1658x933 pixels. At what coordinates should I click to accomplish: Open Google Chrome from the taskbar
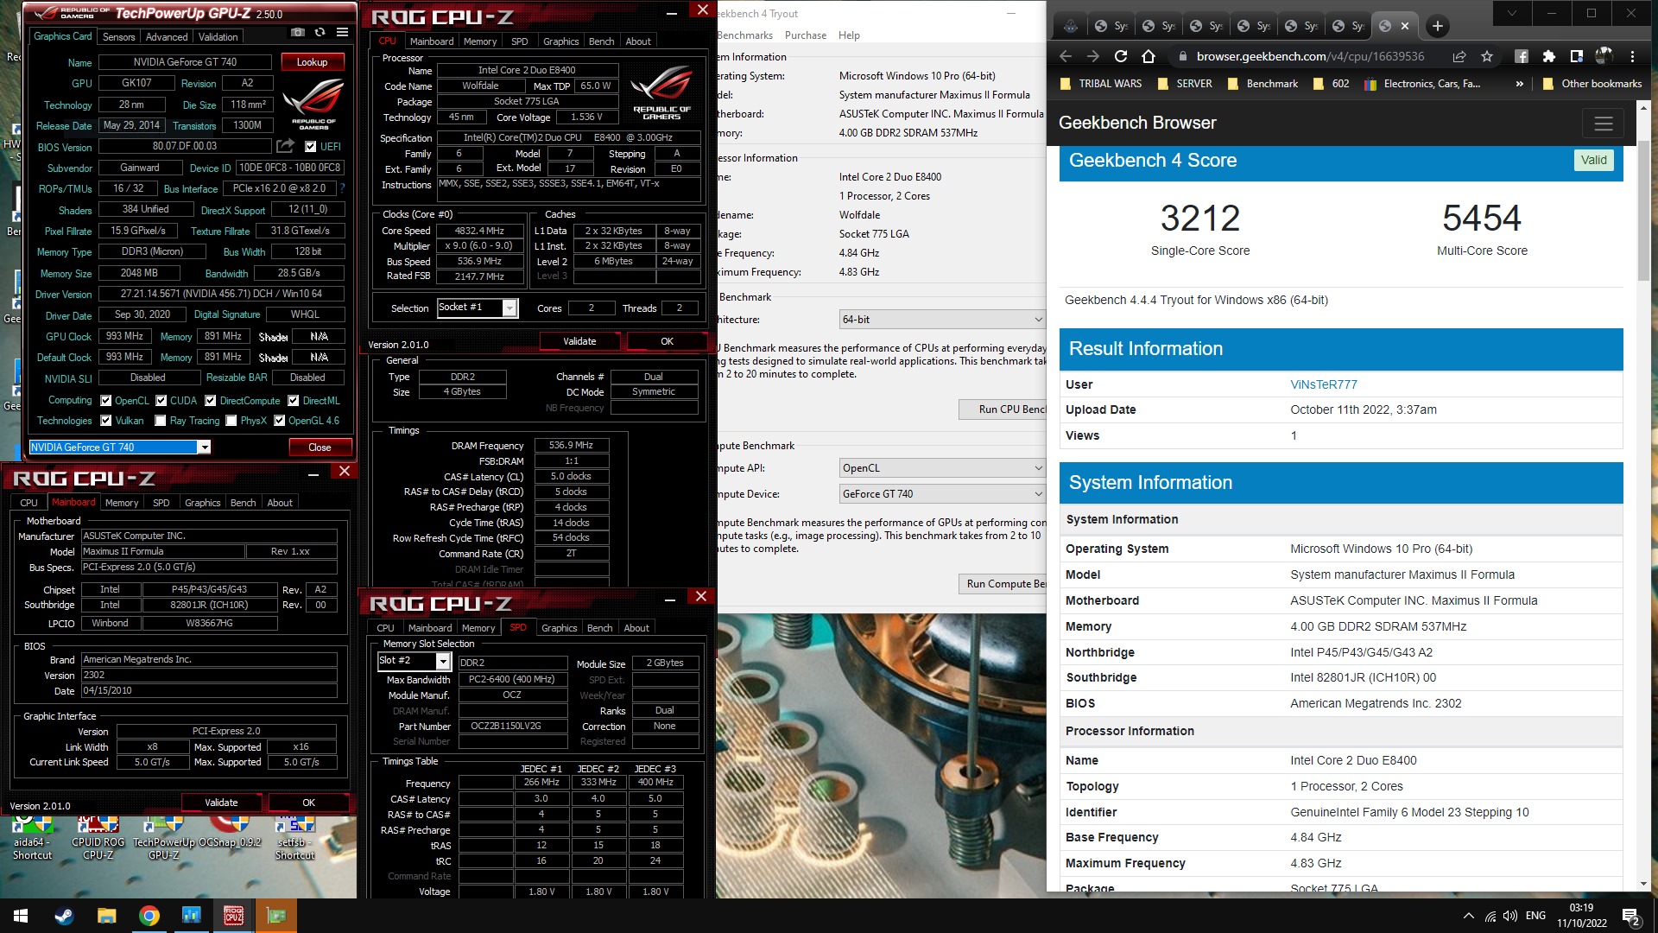tap(149, 916)
